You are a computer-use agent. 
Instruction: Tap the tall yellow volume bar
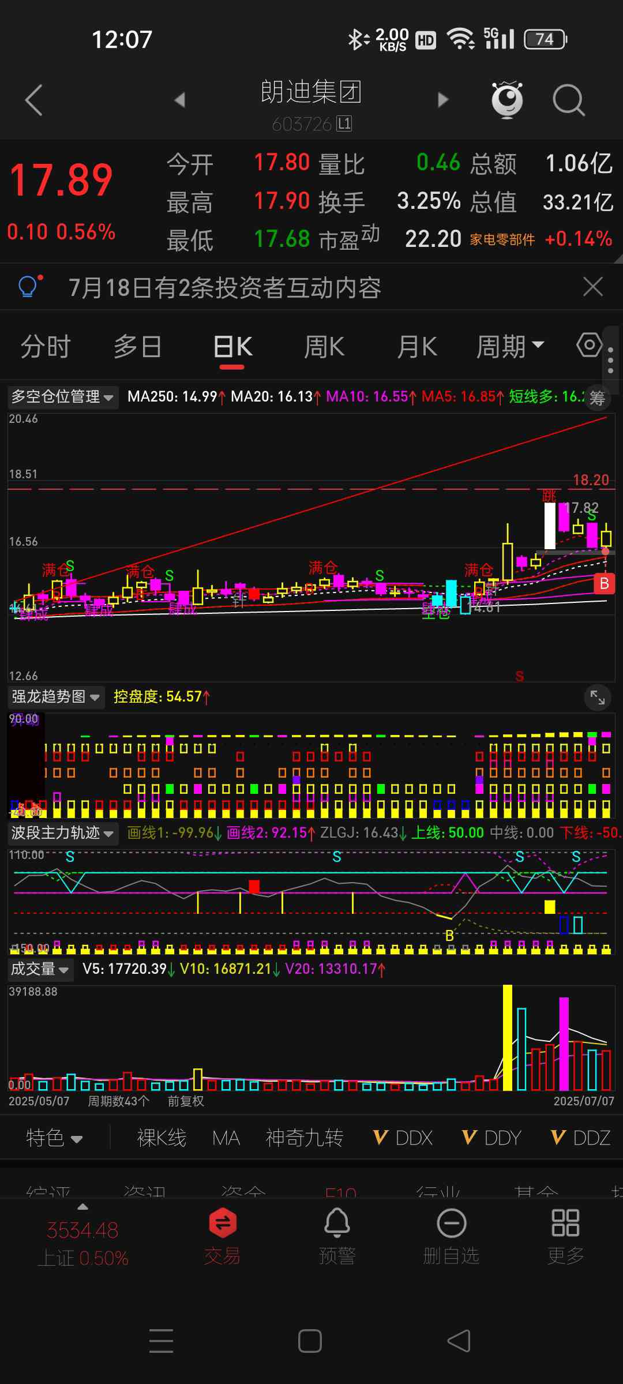pos(508,1037)
